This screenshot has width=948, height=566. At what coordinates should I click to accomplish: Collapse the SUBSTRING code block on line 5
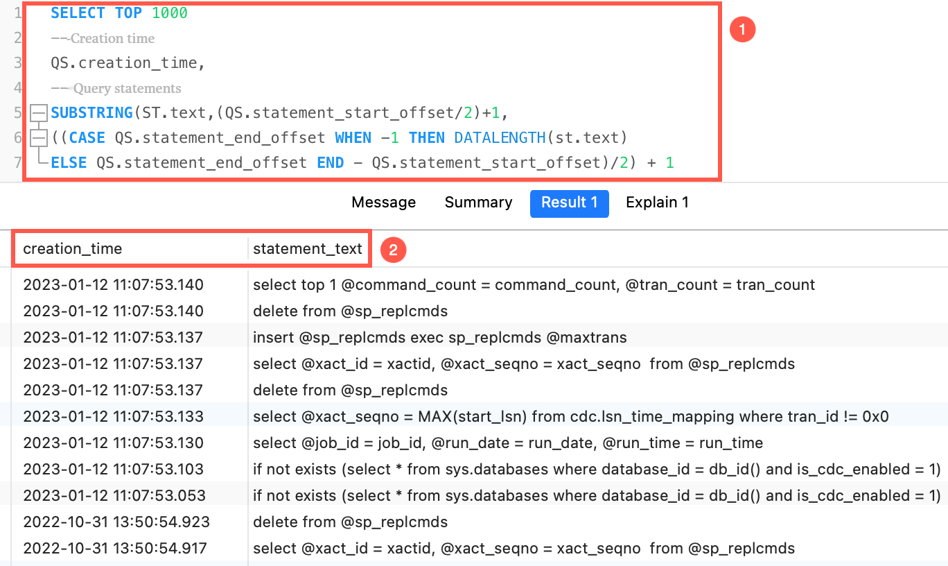pos(39,112)
